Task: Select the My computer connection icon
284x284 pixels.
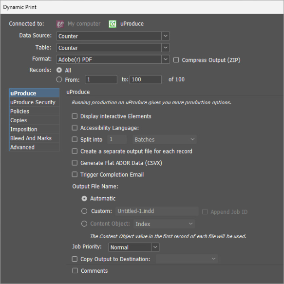Action: tap(60, 24)
